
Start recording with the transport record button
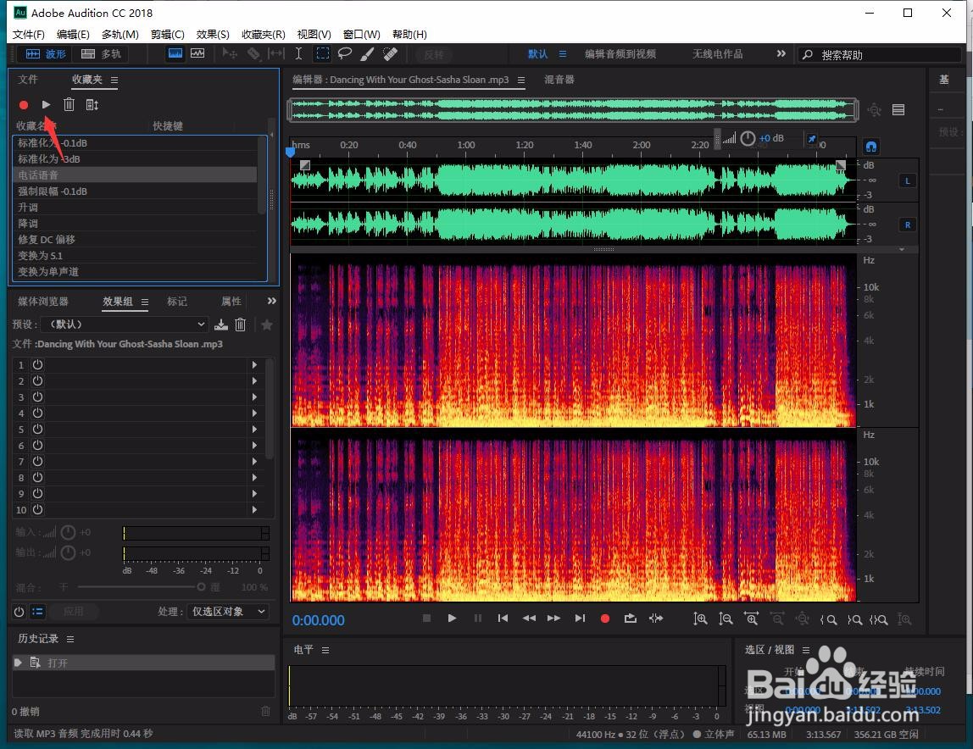(x=605, y=618)
